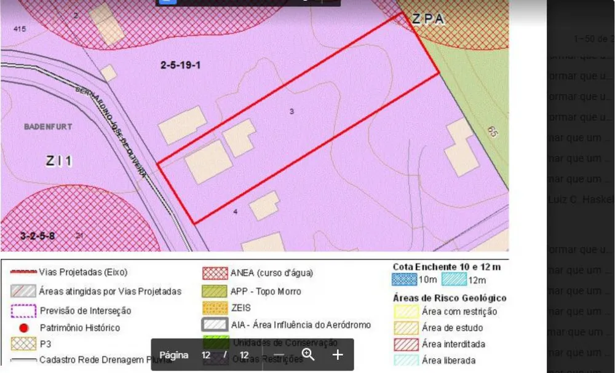Click the '3-2-5-8' map label
Screen dimensions: 615x373
pyautogui.click(x=38, y=236)
